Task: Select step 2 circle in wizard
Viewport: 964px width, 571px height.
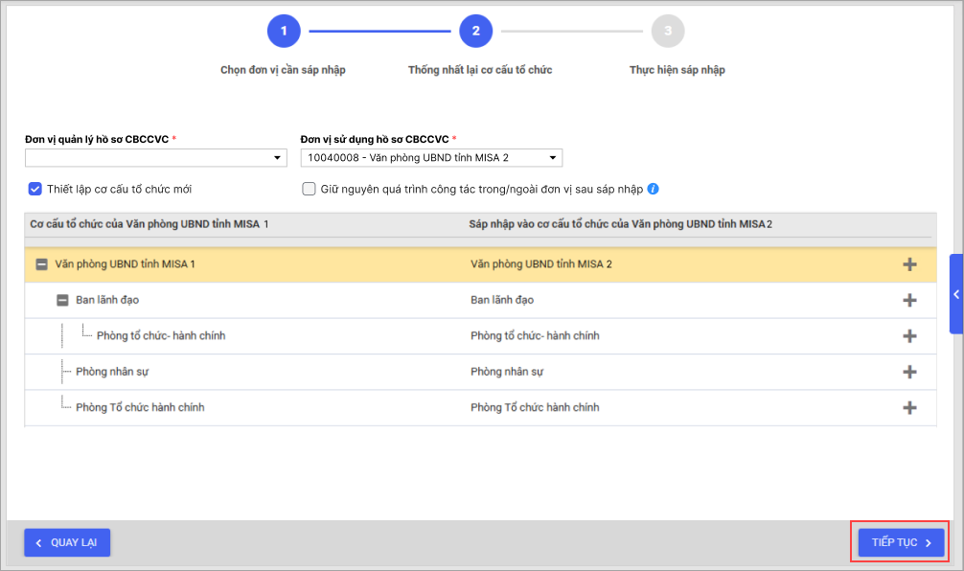Action: click(475, 32)
